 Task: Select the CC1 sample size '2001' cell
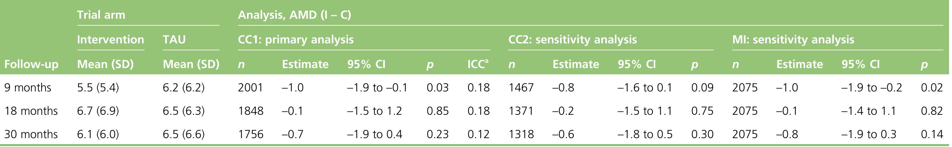[251, 88]
